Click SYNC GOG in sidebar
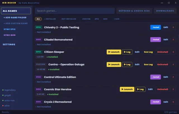This screenshot has height=114, width=179. click(10, 35)
